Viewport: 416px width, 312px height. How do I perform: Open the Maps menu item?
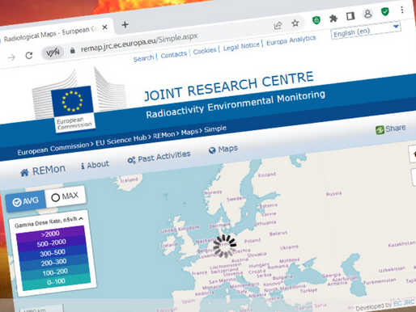tap(223, 149)
